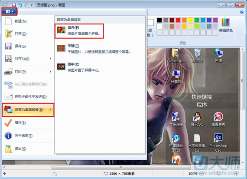Click the zoom out minus button
Viewport: 247px width, 179px height.
201,174
